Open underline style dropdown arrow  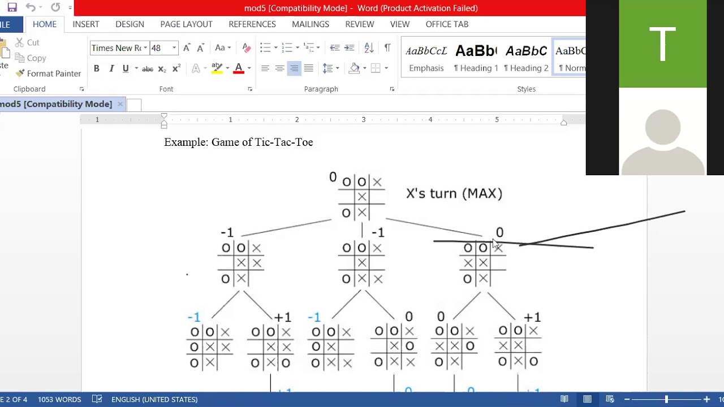[x=136, y=68]
